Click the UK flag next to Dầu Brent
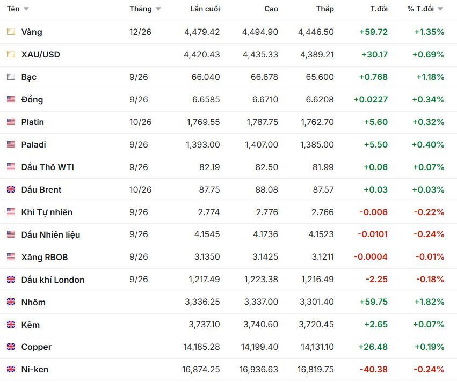This screenshot has width=457, height=382. (x=11, y=189)
